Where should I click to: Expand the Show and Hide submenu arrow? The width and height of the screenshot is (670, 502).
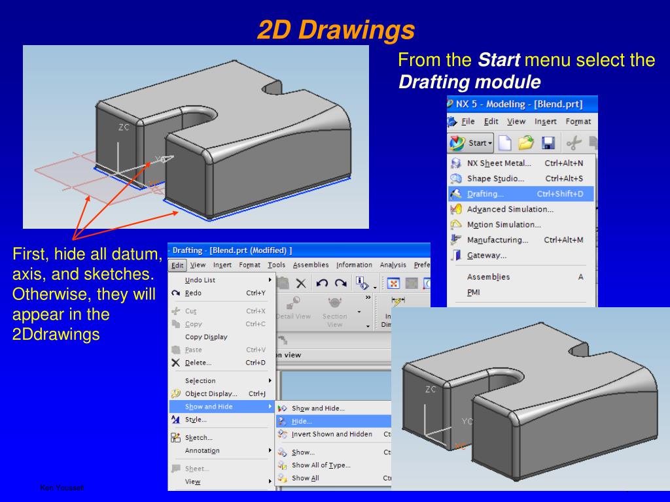pyautogui.click(x=270, y=407)
